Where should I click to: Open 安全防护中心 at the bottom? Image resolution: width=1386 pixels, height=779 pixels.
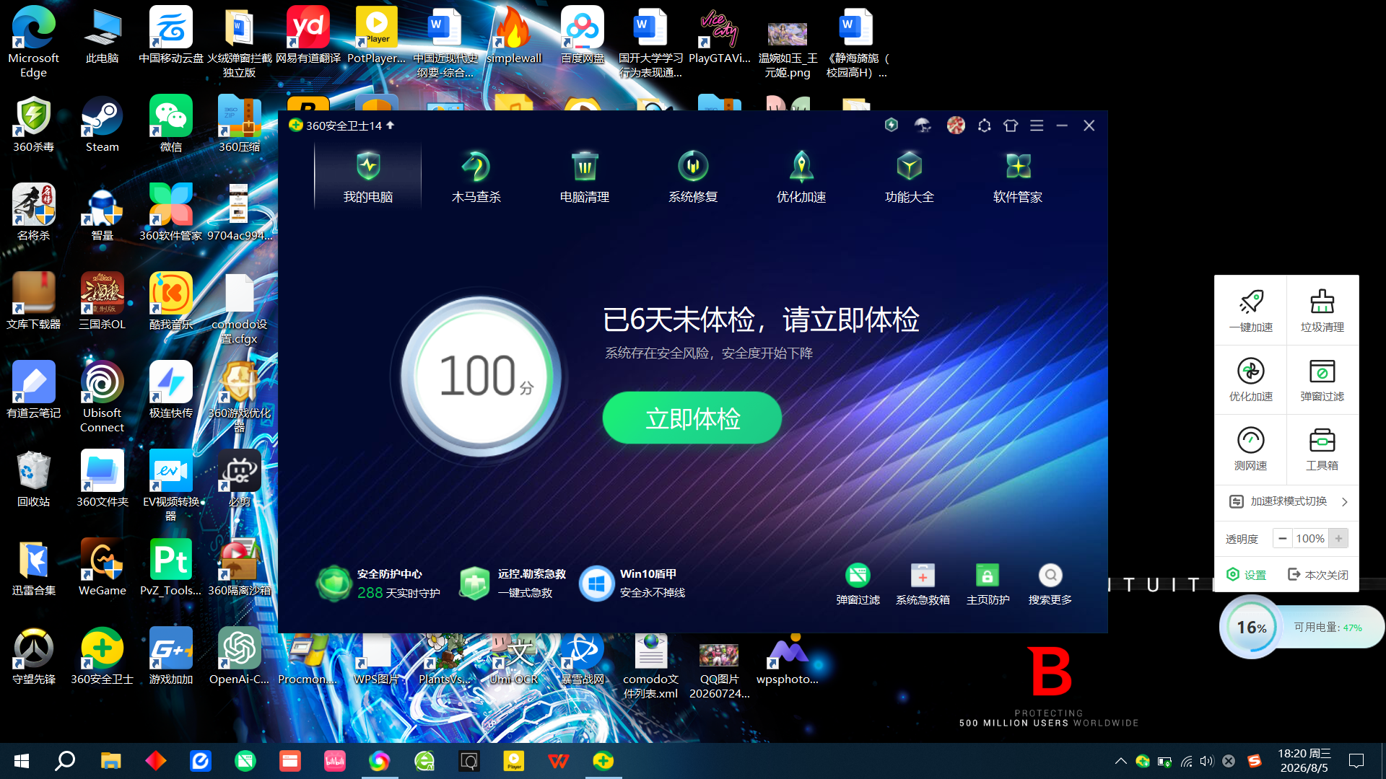tap(378, 583)
